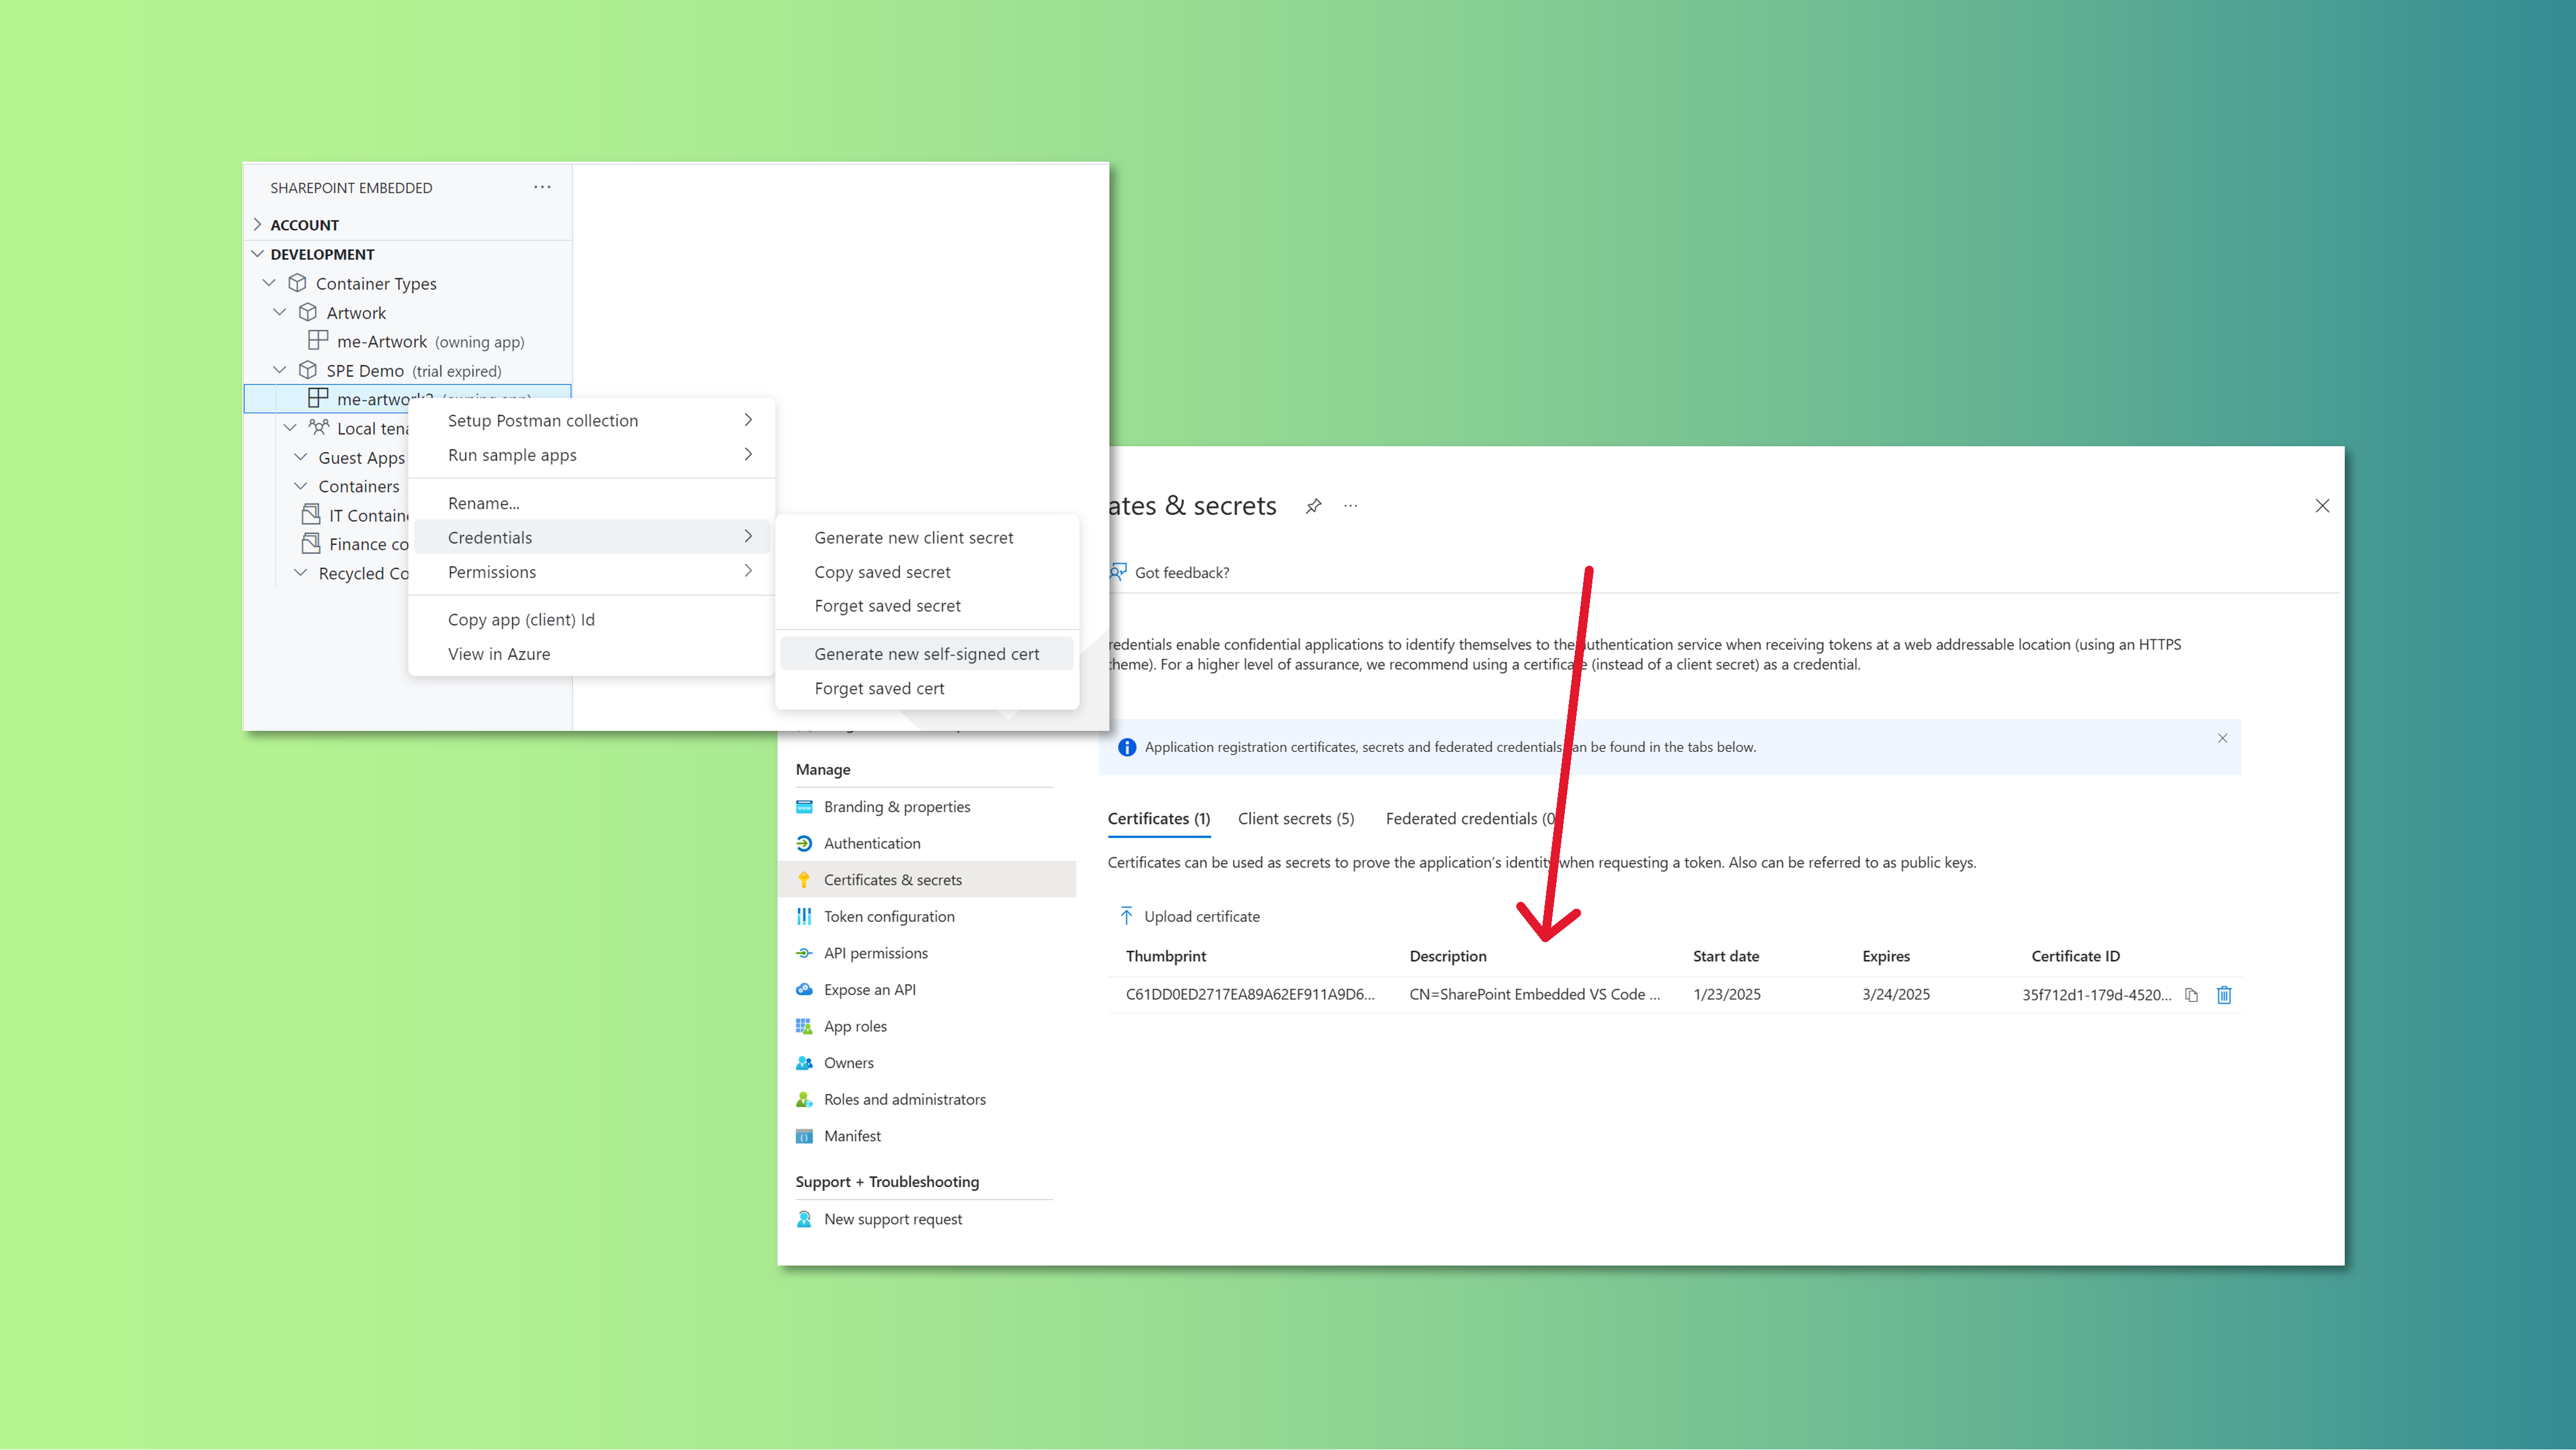Open the App roles section
2576x1450 pixels.
coord(854,1025)
